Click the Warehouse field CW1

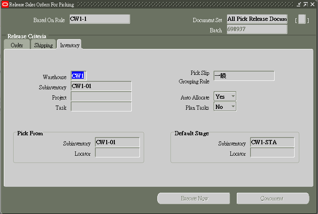[79, 76]
